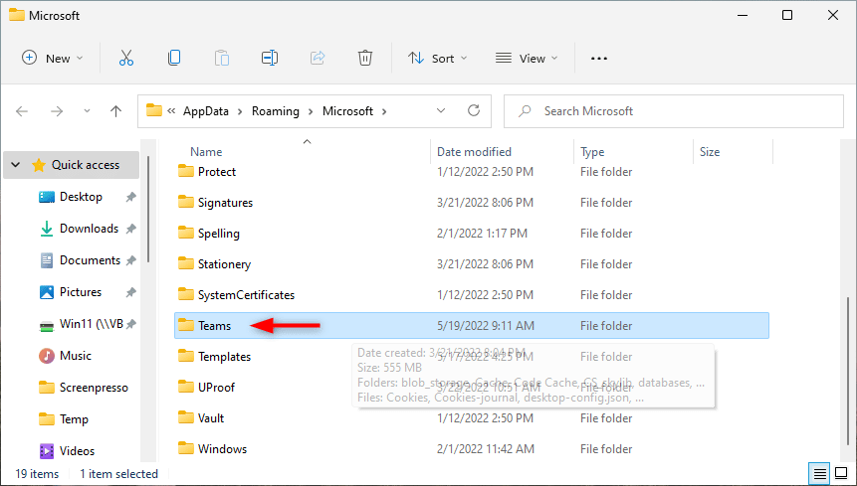Expand address bar history dropdown
857x486 pixels.
(441, 110)
